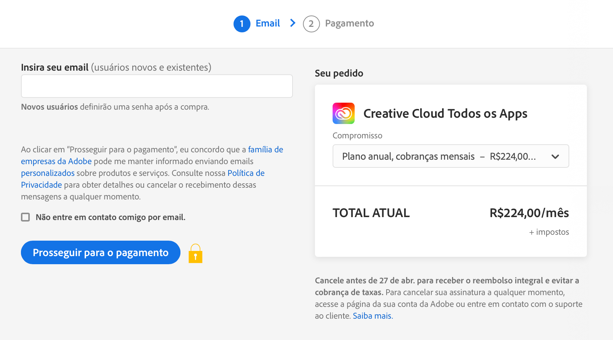Click the "Não entre em contato comigo" label

pos(110,217)
